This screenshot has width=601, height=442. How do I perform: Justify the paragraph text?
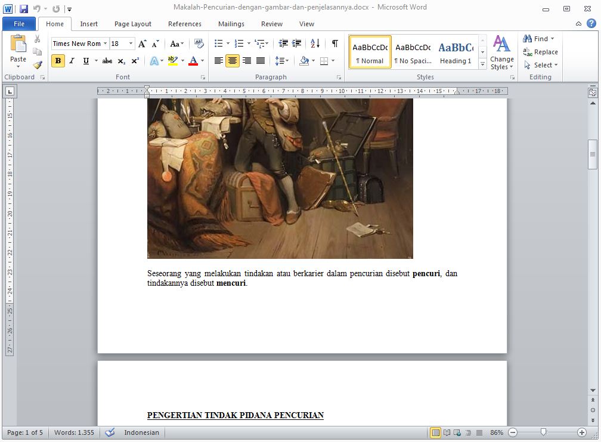pos(260,61)
